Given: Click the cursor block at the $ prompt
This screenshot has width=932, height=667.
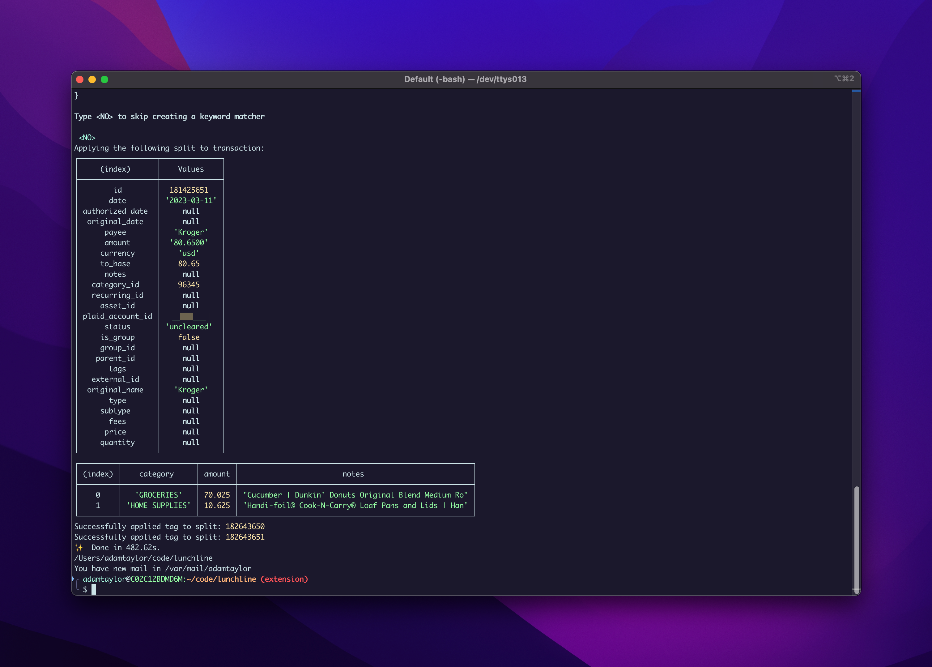Looking at the screenshot, I should tap(94, 589).
